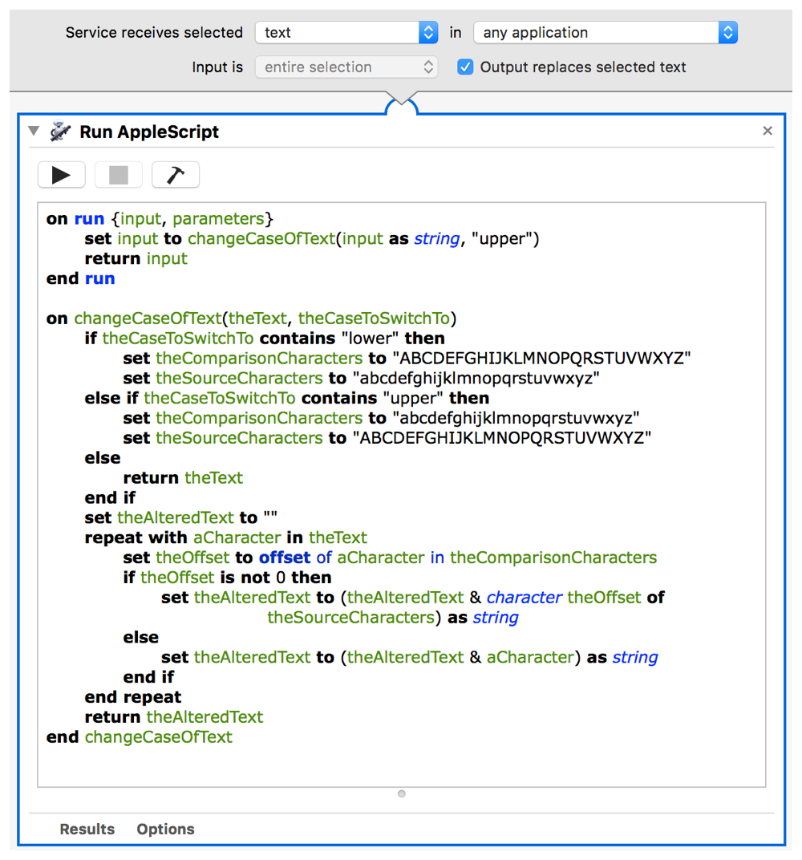The image size is (802, 860).
Task: Click the line 'repeat with aCharacter in theText'
Action: click(x=226, y=537)
